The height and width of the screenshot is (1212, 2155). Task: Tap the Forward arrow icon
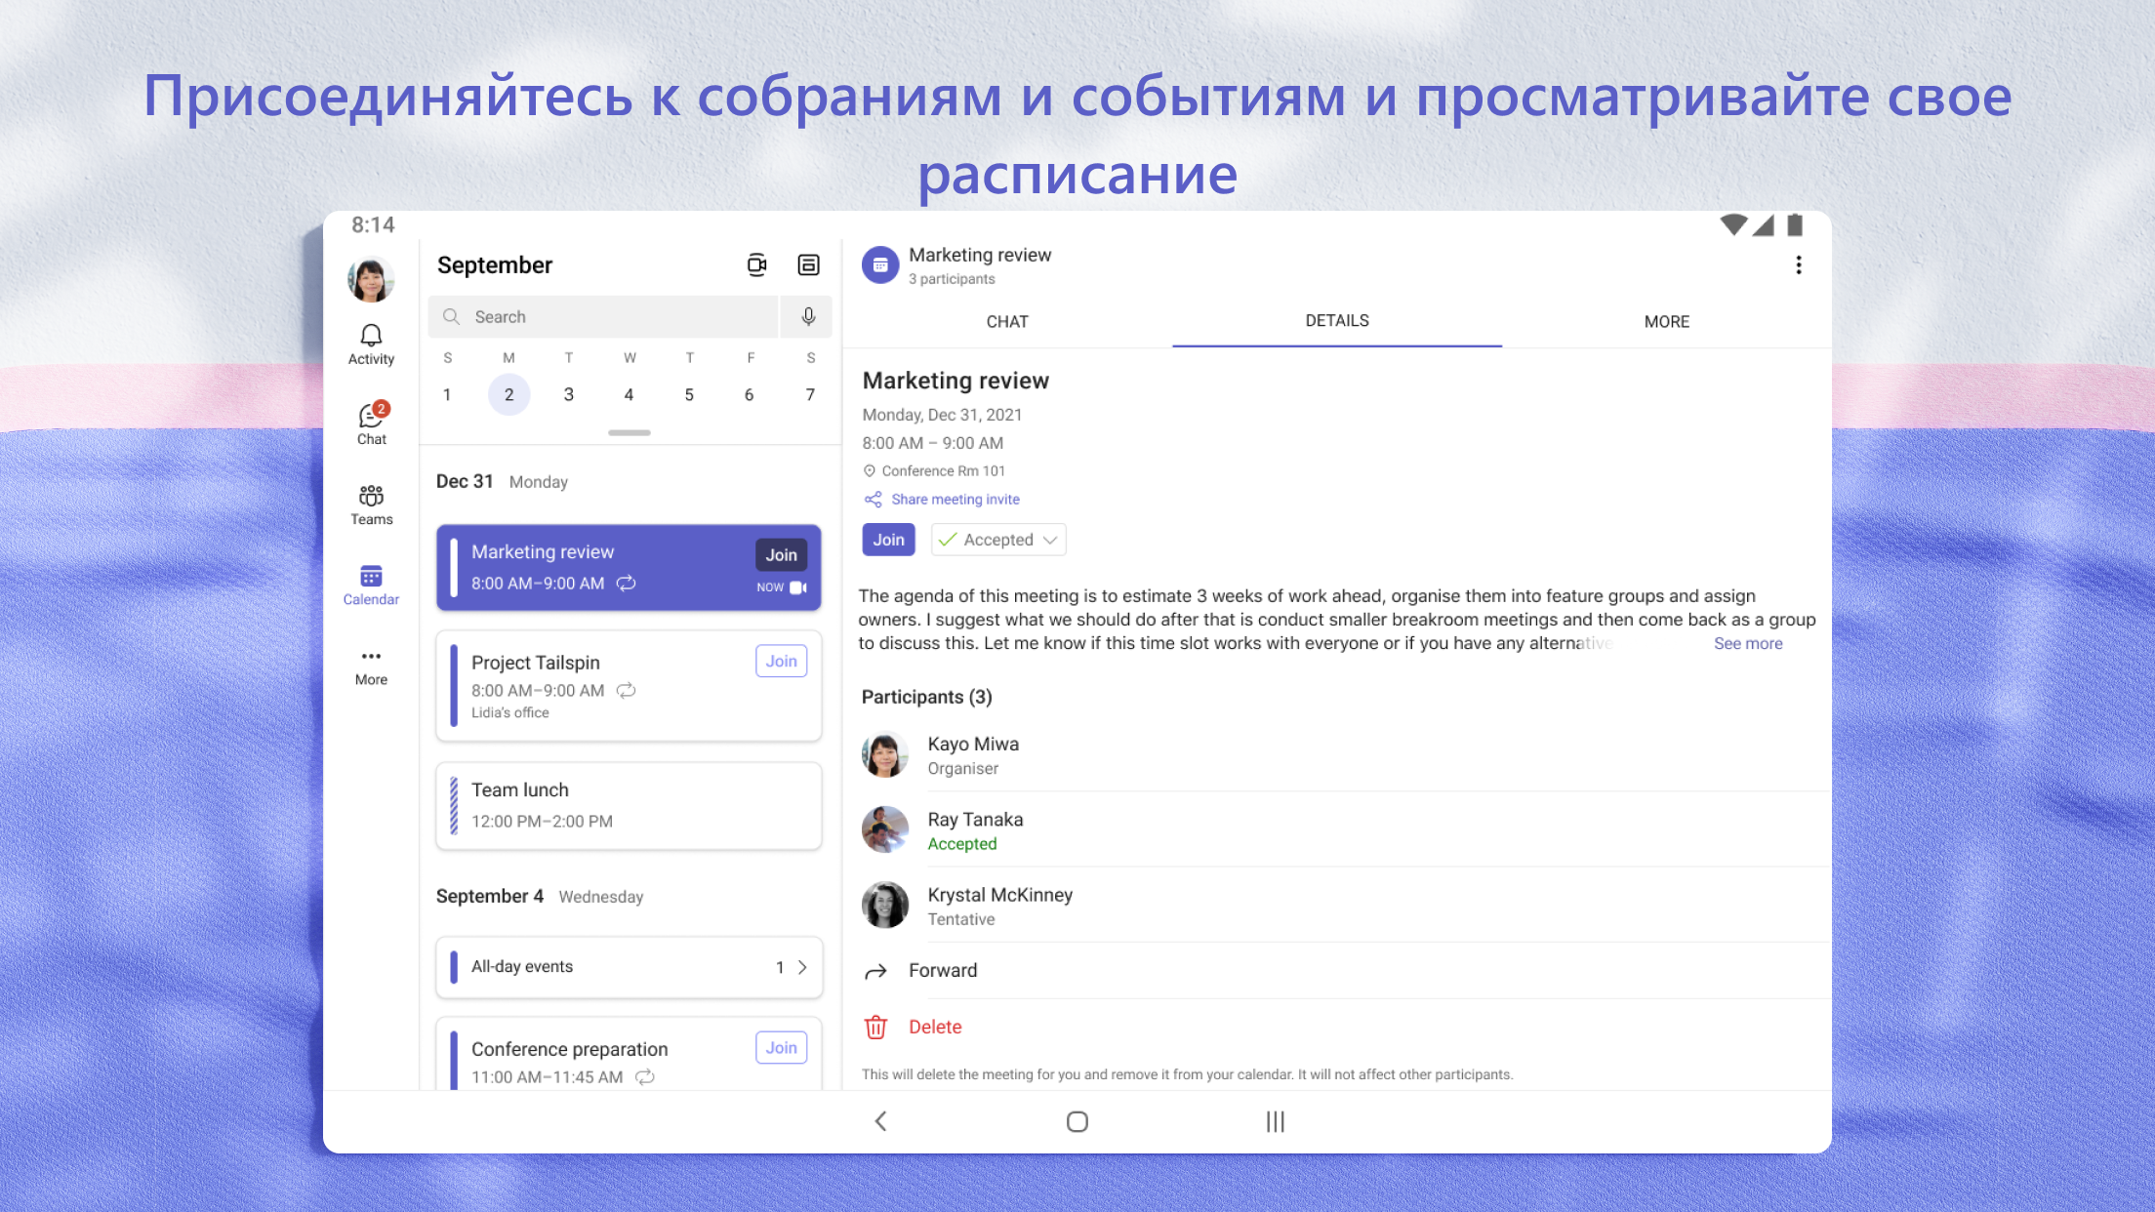[875, 971]
